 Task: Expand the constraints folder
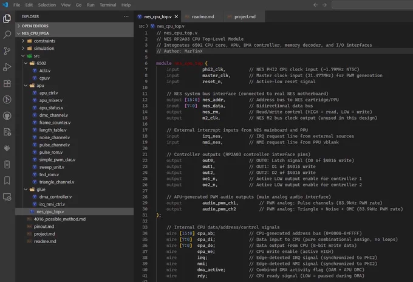coord(74,41)
